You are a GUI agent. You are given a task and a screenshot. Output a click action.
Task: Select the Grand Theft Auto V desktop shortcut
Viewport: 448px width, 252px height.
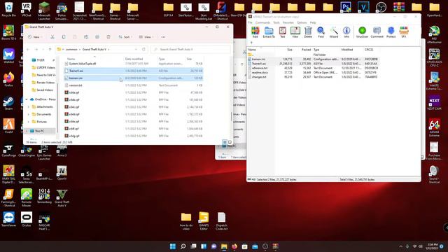[62, 198]
